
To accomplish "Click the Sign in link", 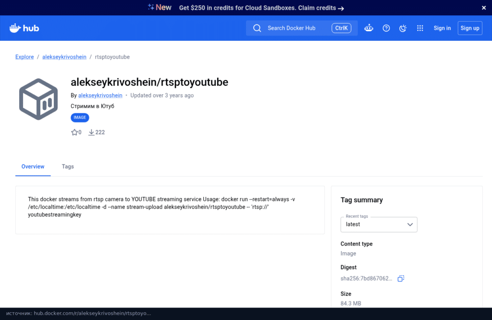I will [x=442, y=28].
